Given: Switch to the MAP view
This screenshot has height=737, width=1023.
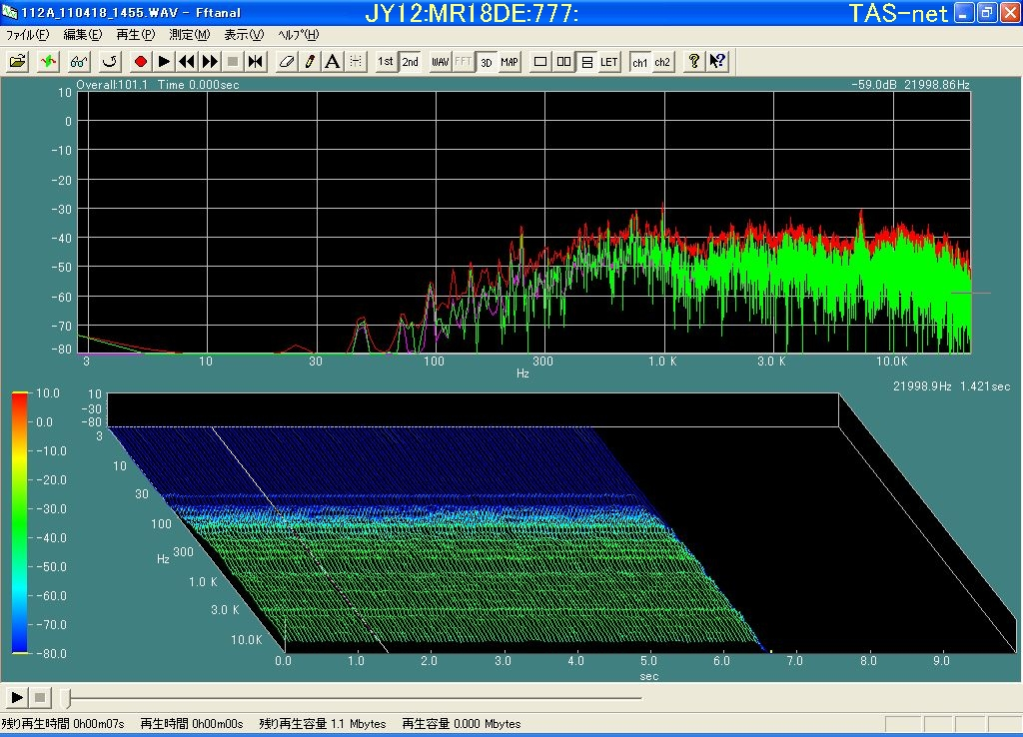Looking at the screenshot, I should (509, 61).
